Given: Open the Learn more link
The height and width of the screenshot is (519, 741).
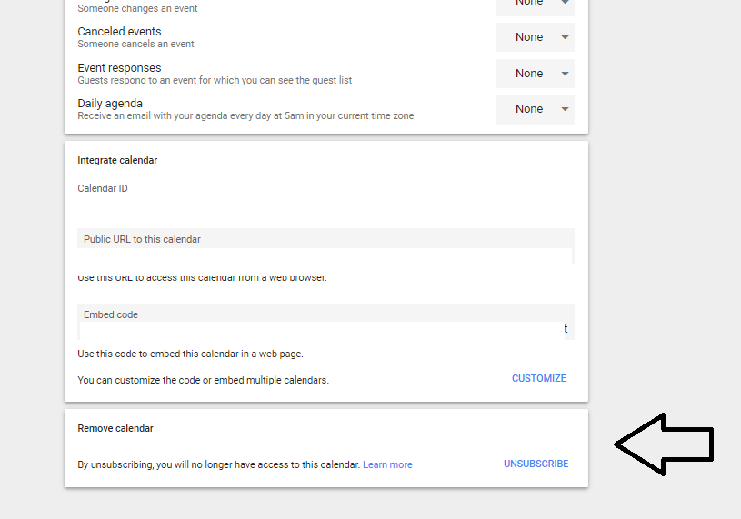Looking at the screenshot, I should [387, 464].
